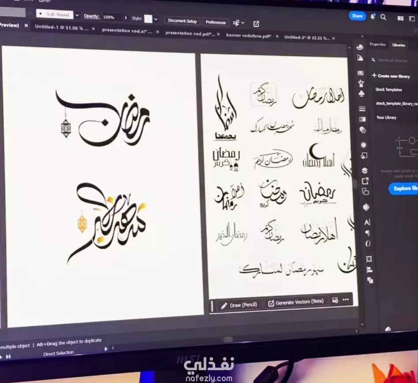Open notifications bell icon
The image size is (418, 383).
[x=373, y=16]
